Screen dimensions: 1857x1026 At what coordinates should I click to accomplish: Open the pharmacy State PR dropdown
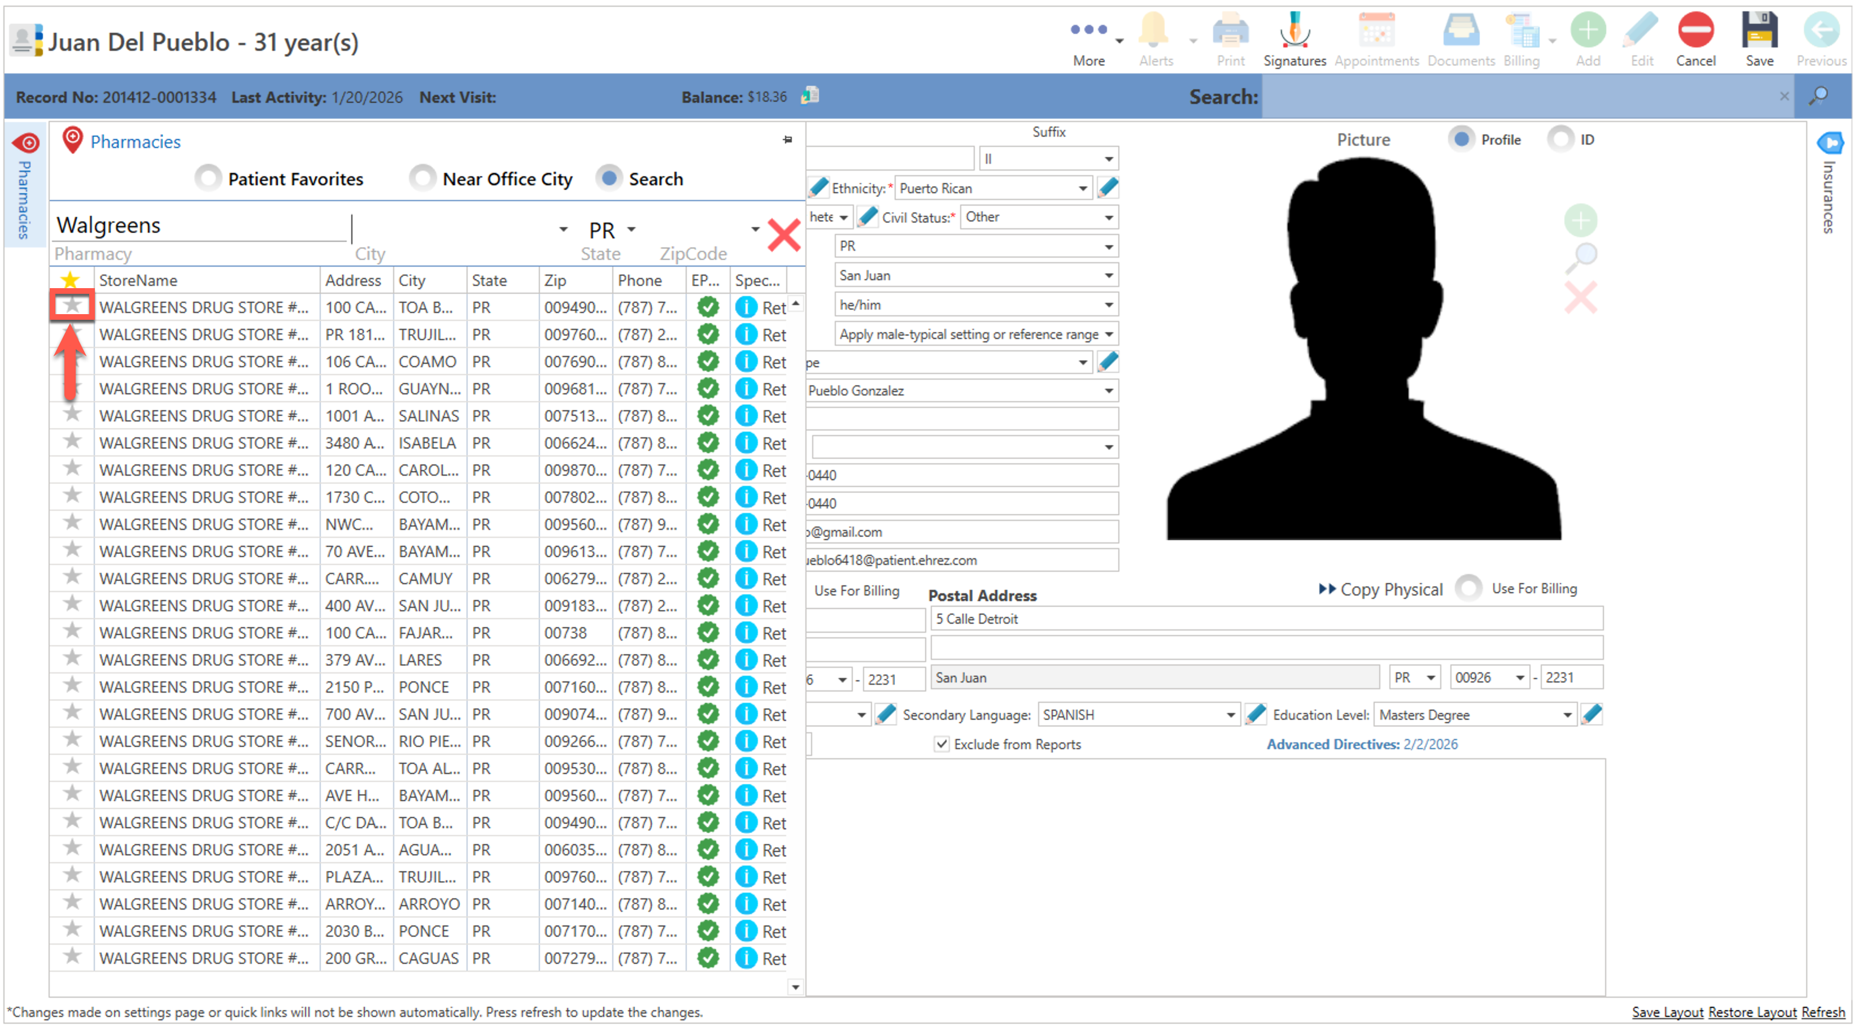click(x=631, y=229)
